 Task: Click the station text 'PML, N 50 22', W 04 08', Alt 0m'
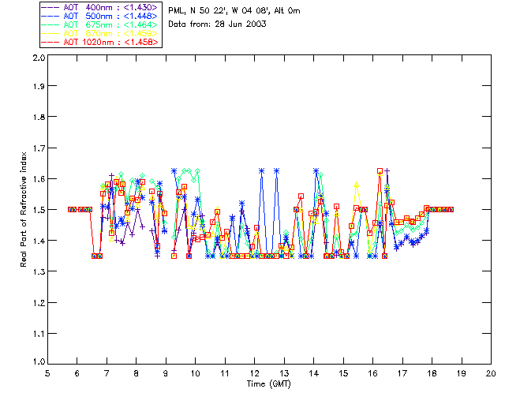(x=234, y=11)
